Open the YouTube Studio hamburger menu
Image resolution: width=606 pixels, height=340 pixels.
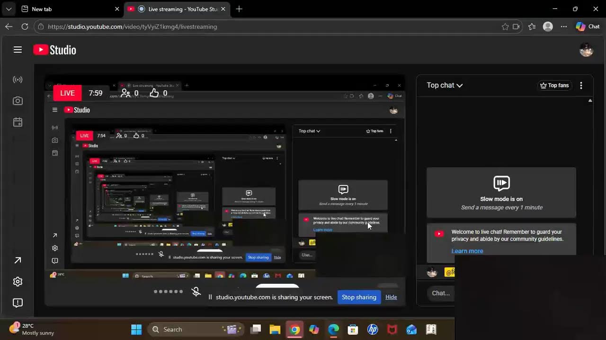[18, 50]
